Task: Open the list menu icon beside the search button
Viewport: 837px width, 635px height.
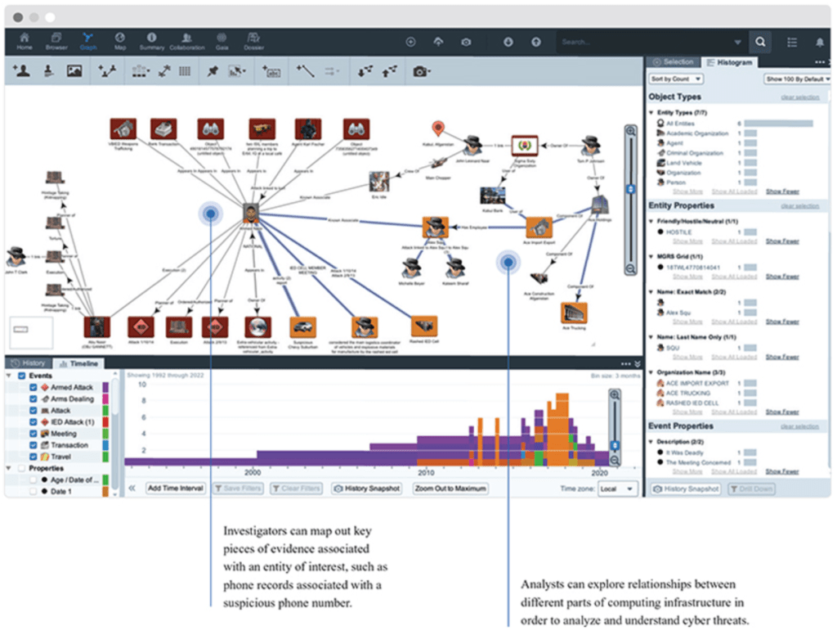Action: coord(791,43)
